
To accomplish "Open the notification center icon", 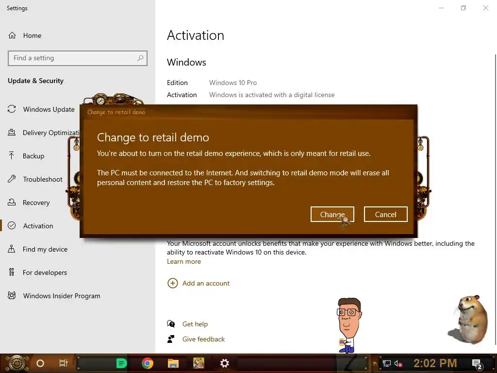I will 477,364.
